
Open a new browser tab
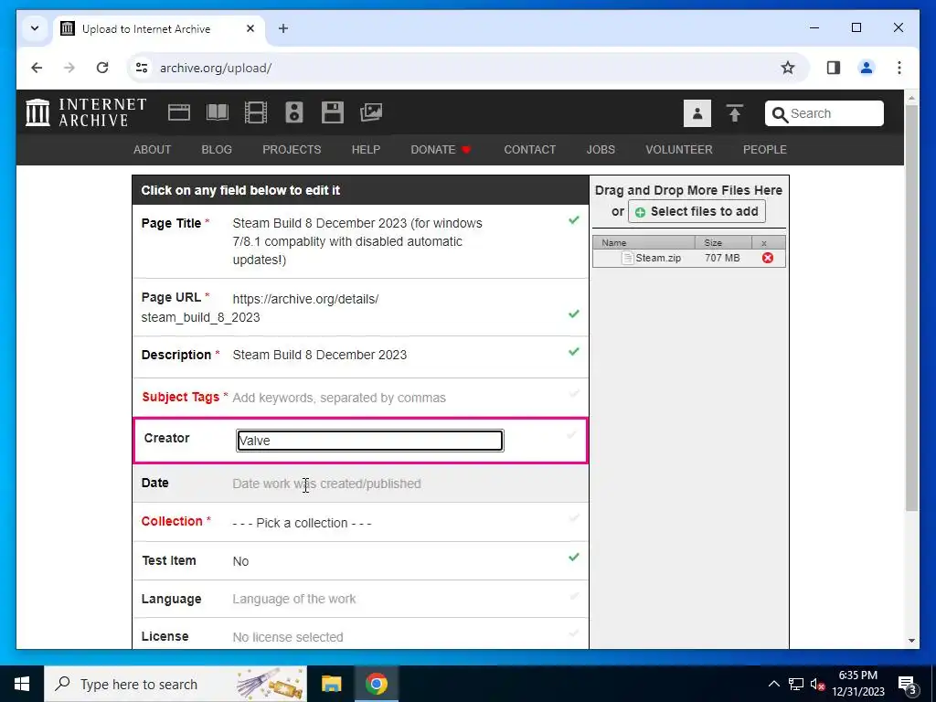[x=283, y=28]
